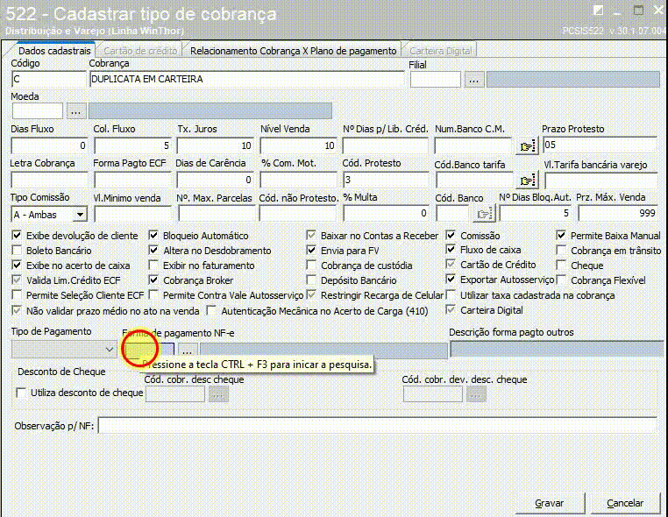Click the Letra Cobrança field
Image resolution: width=668 pixels, height=517 pixels.
pos(49,180)
